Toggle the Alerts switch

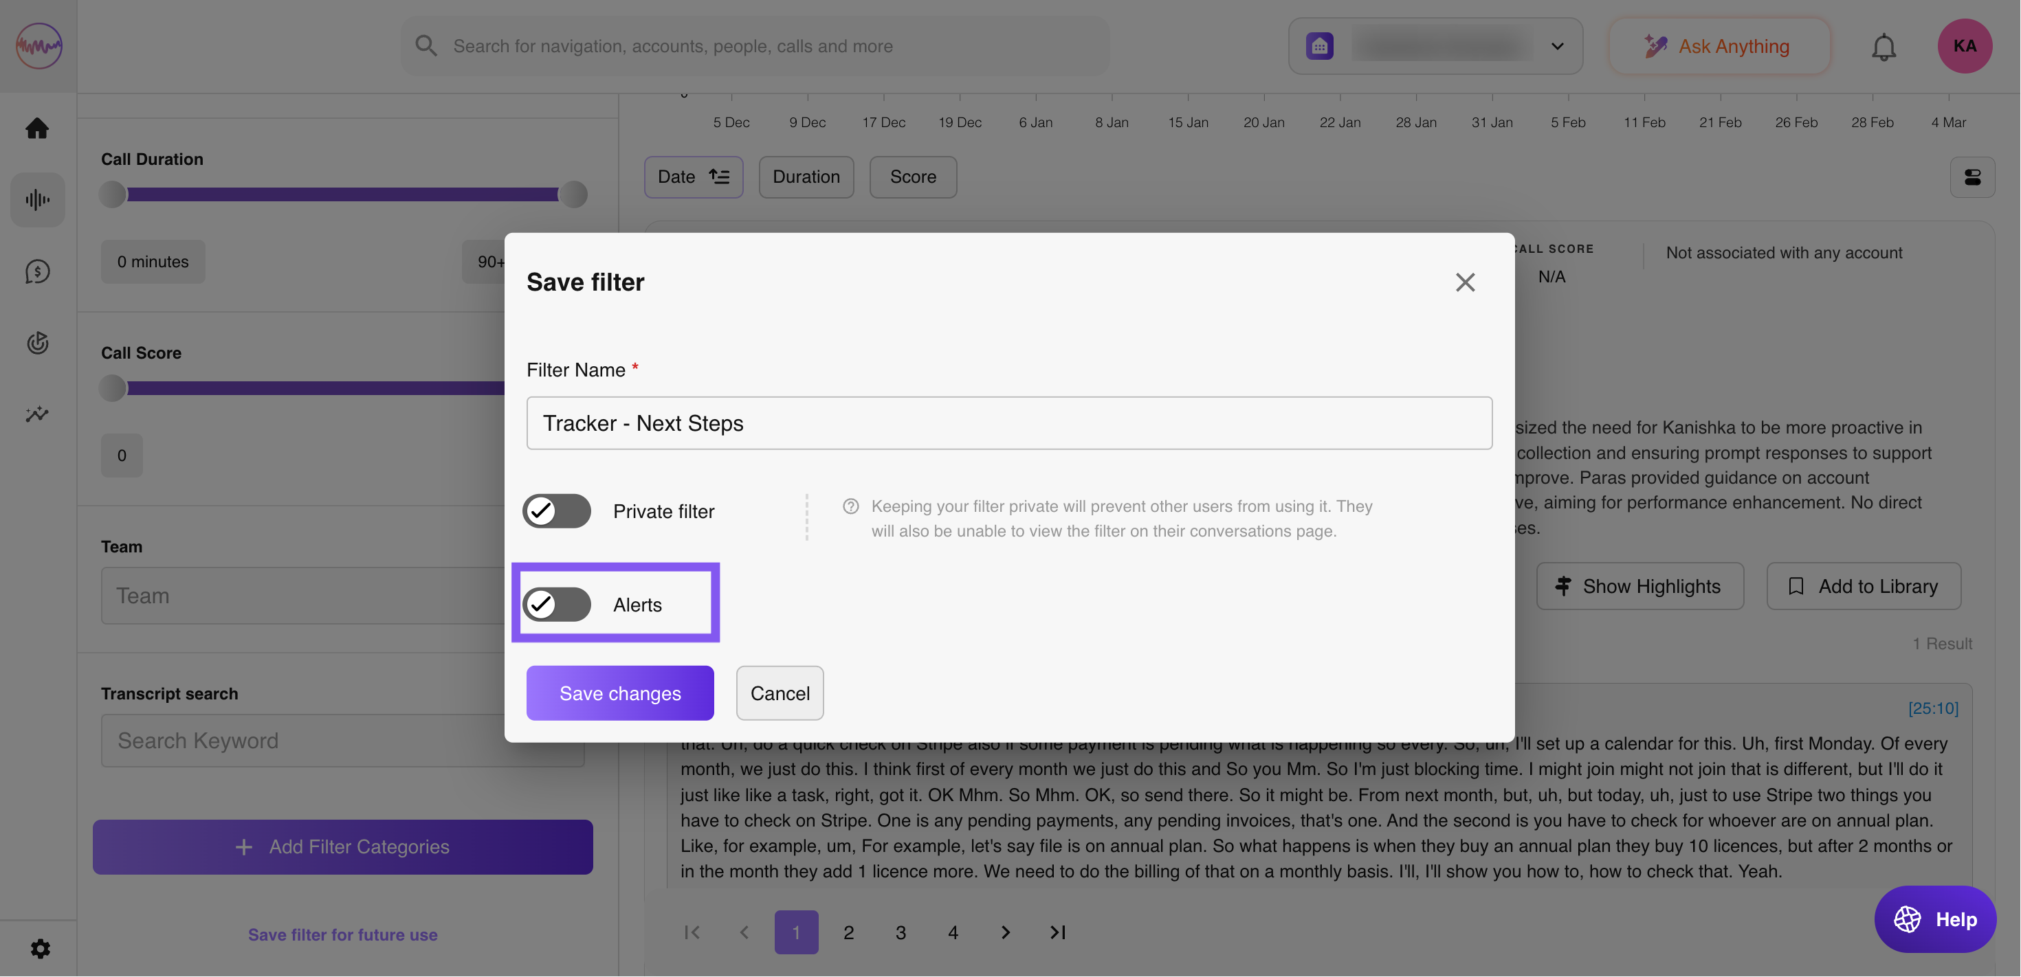pyautogui.click(x=556, y=605)
